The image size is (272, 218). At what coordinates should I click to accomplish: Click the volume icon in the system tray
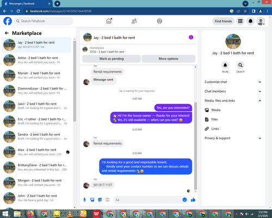pyautogui.click(x=247, y=214)
